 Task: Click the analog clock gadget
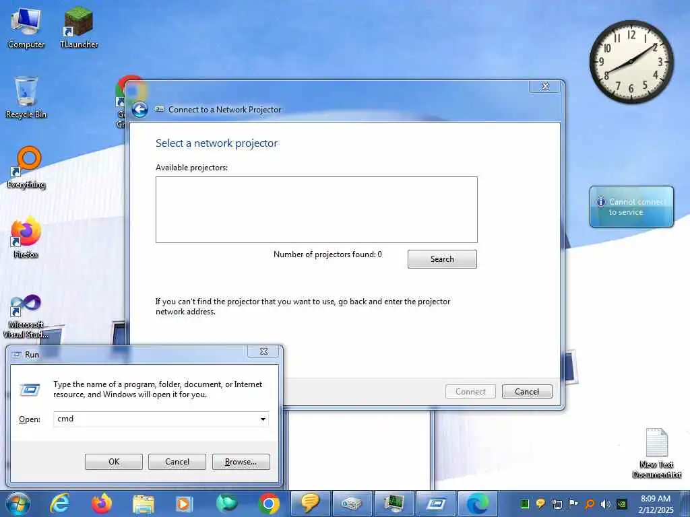pyautogui.click(x=631, y=62)
